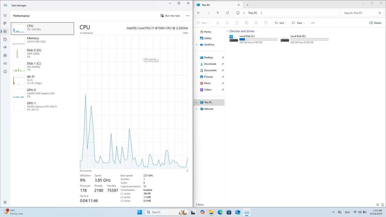Open Task Manager hamburger navigation menu
The image size is (386, 217).
point(5,15)
